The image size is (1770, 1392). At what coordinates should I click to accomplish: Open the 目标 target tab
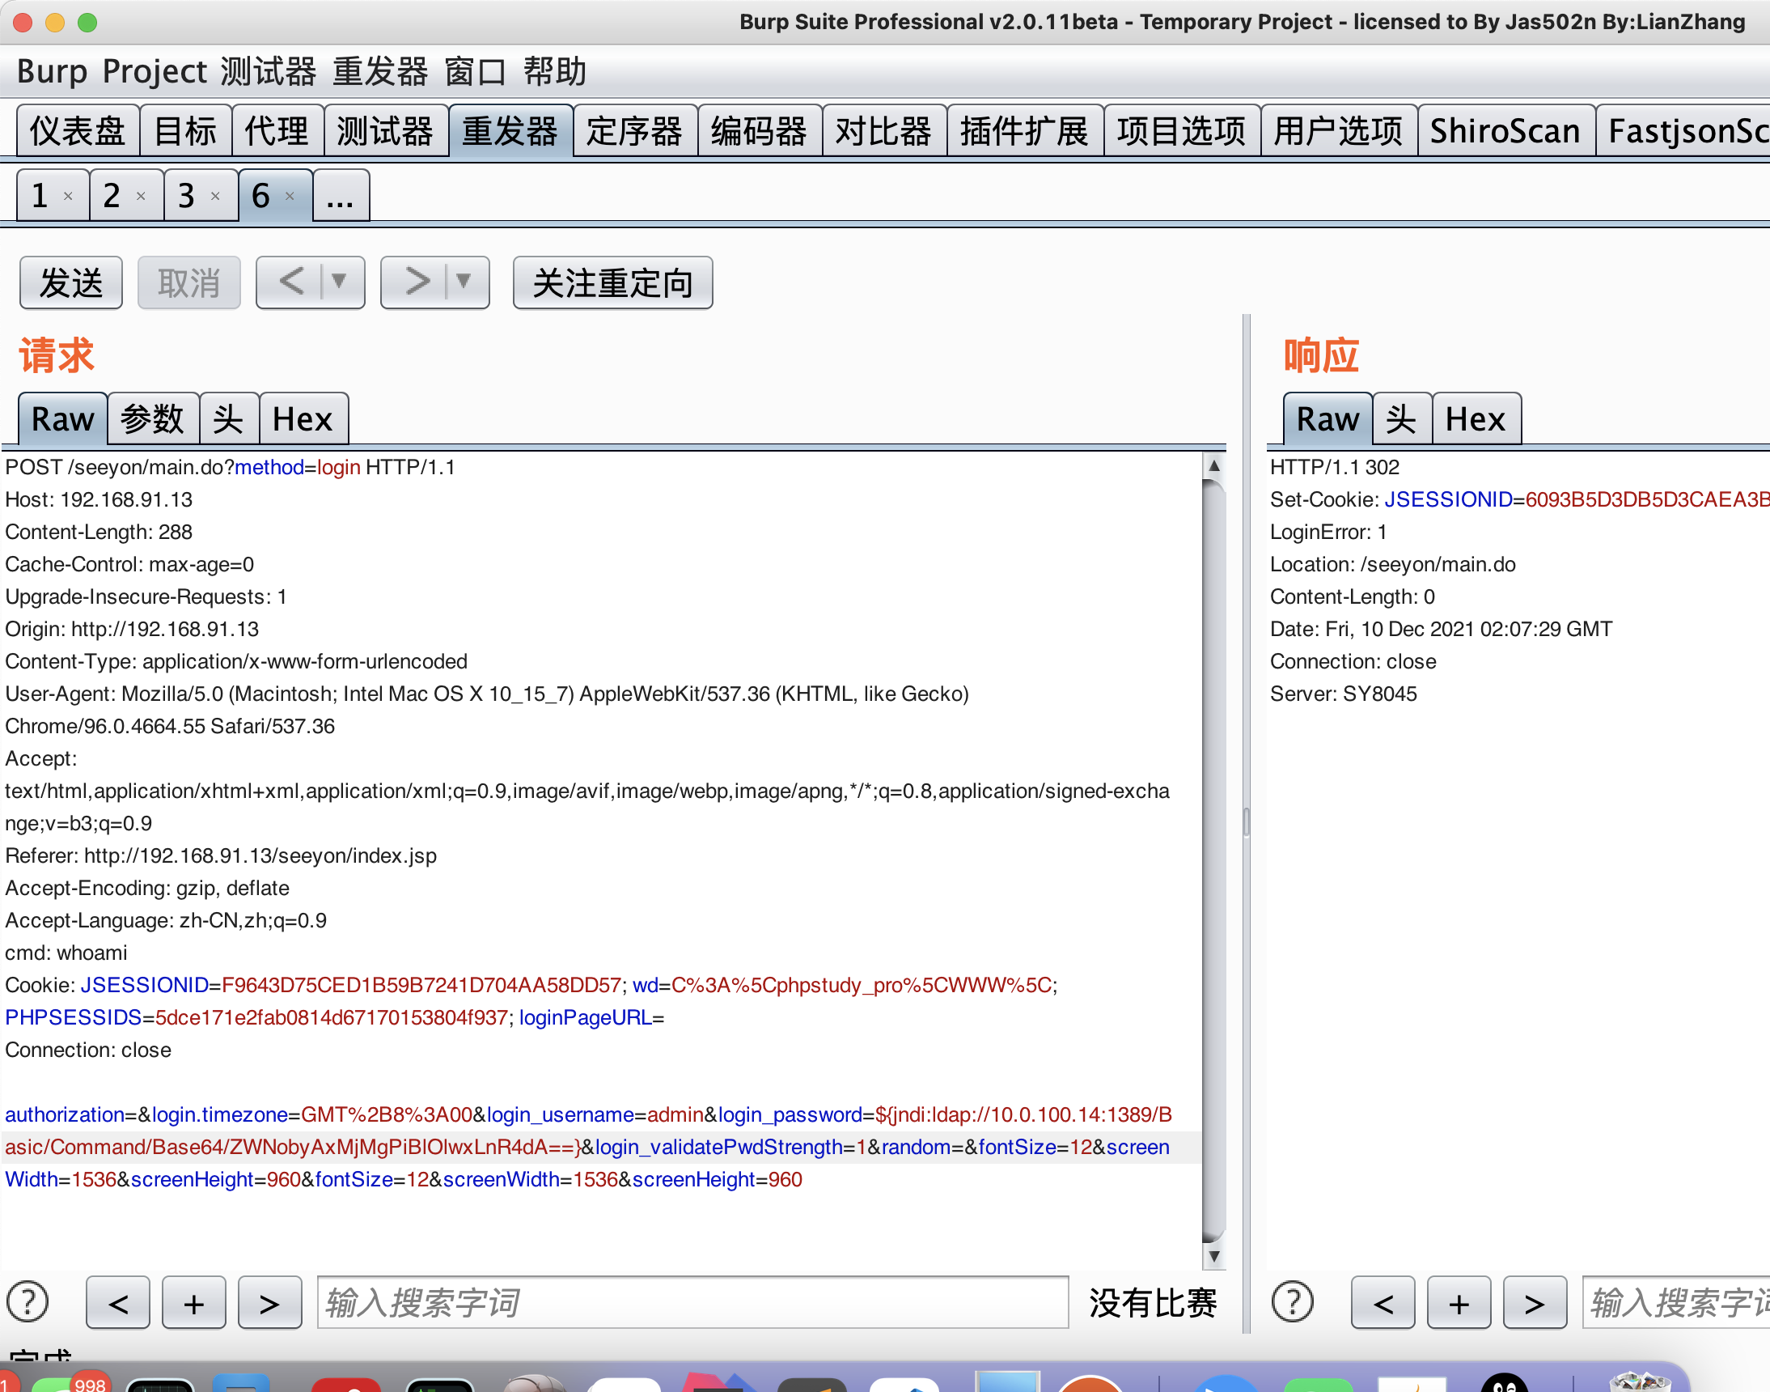[186, 130]
